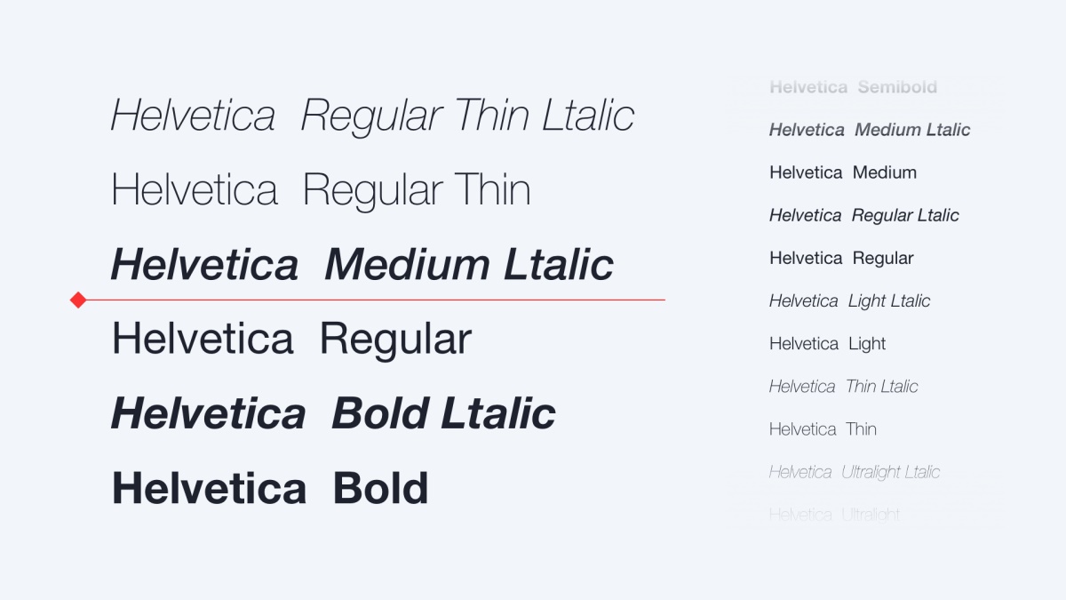The width and height of the screenshot is (1066, 600).
Task: Choose Helvetica Semibold in the style list
Action: [x=853, y=87]
